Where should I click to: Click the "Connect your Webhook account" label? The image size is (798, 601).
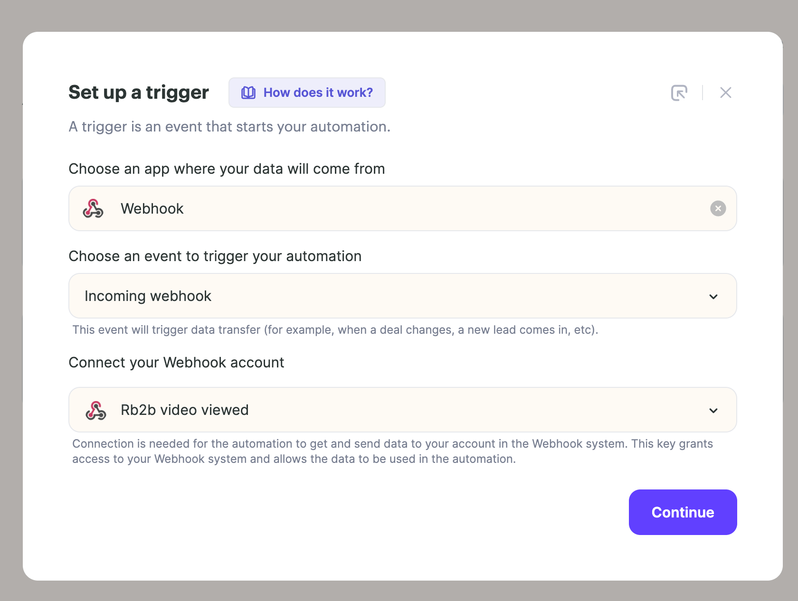pyautogui.click(x=176, y=363)
